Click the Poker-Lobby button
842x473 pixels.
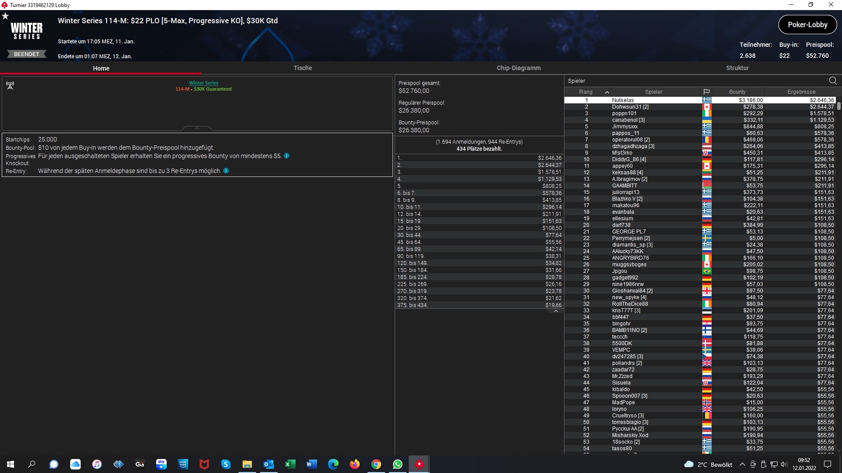(x=807, y=25)
